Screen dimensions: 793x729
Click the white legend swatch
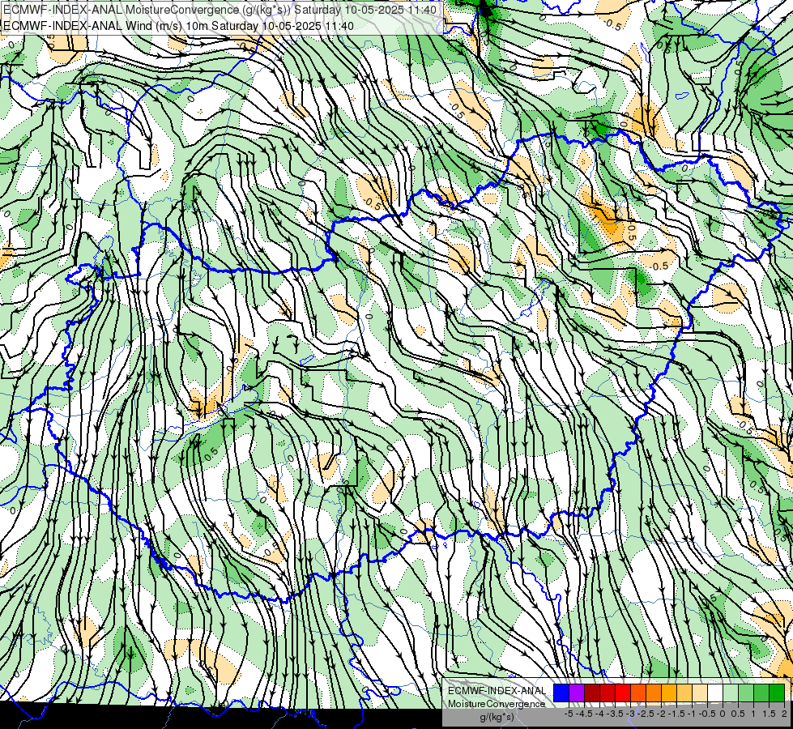[x=715, y=693]
